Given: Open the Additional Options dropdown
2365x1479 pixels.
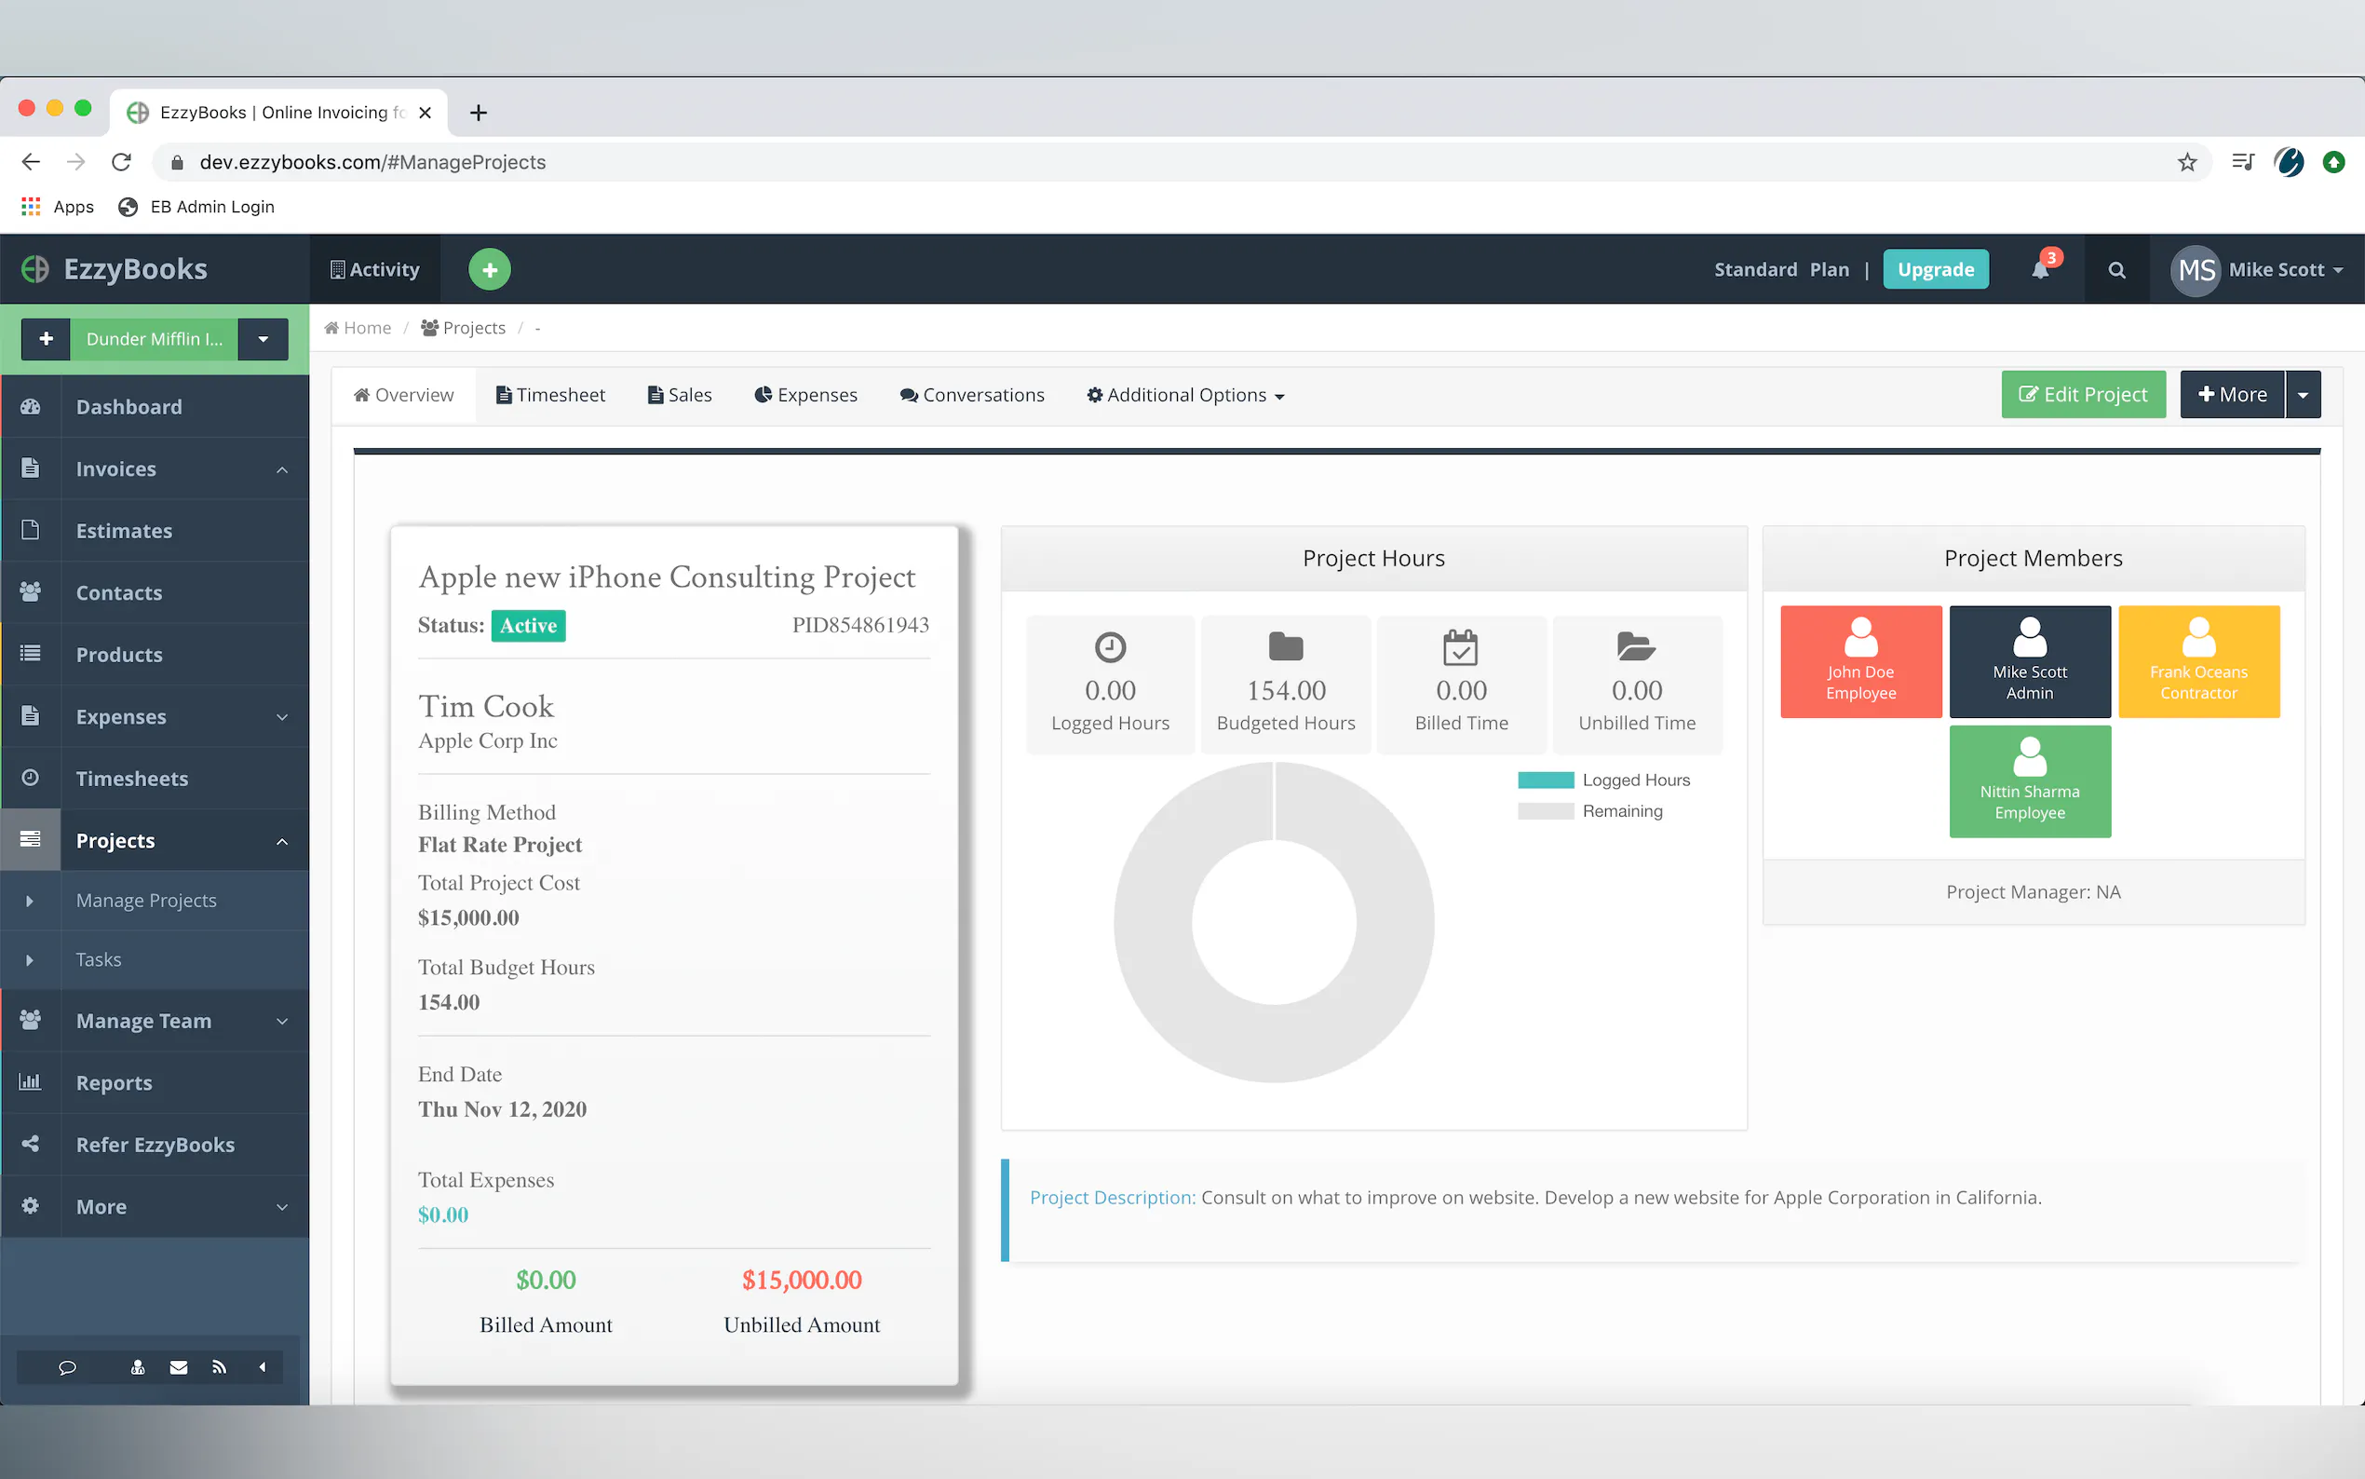Looking at the screenshot, I should coord(1185,395).
